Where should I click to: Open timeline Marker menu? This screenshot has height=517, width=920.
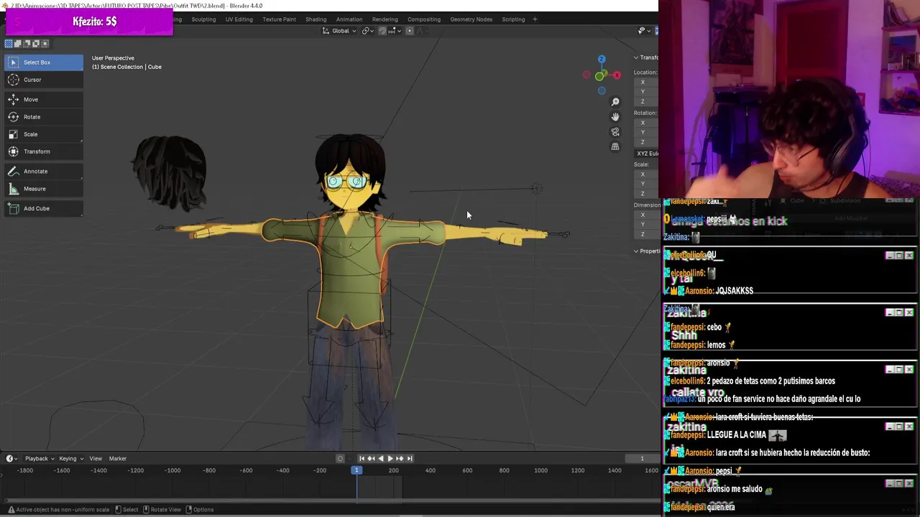[x=118, y=458]
